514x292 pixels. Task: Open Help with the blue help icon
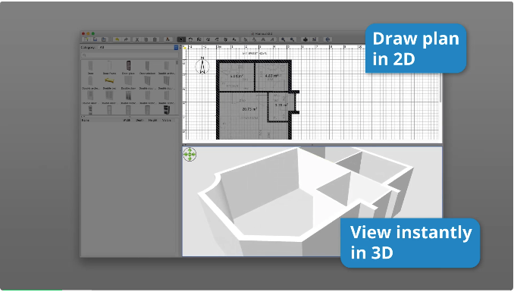[x=328, y=39]
